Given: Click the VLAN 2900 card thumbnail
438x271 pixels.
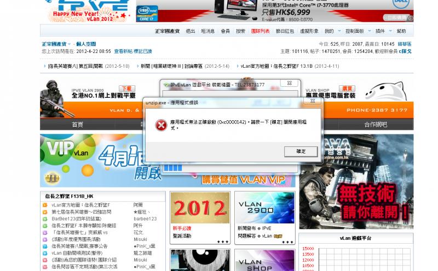Looking at the screenshot, I should coord(265,208).
